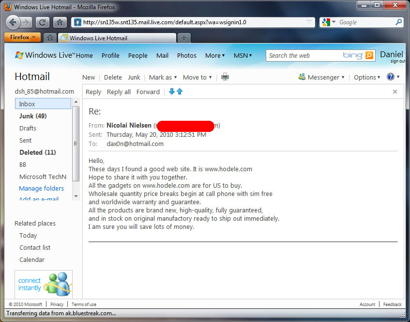Click the Reply all button
410x322 pixels.
point(119,92)
